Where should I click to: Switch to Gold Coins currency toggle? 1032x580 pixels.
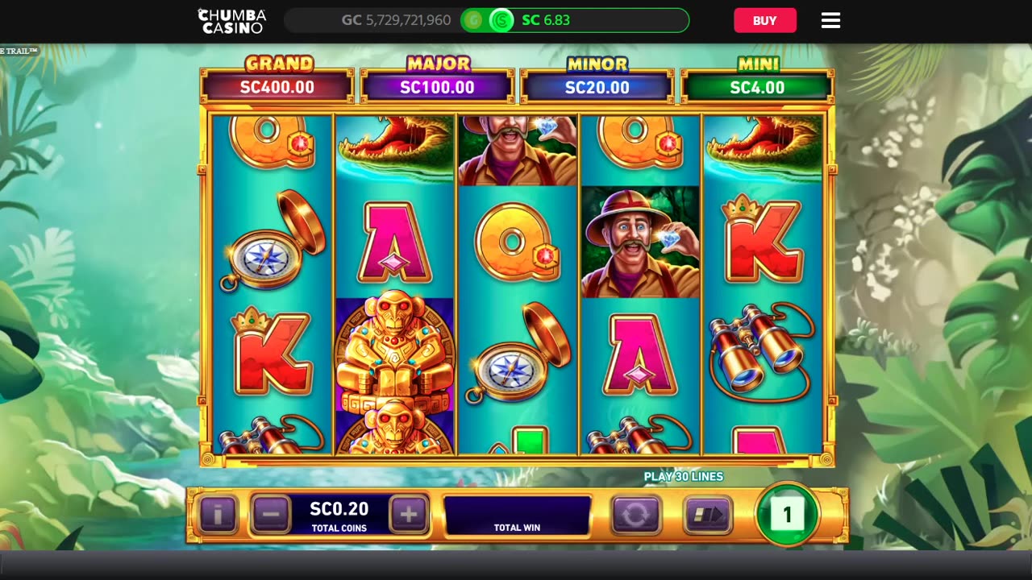473,20
